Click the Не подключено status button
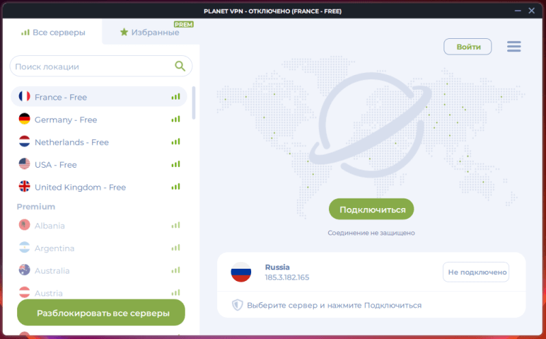This screenshot has width=546, height=339. point(476,272)
